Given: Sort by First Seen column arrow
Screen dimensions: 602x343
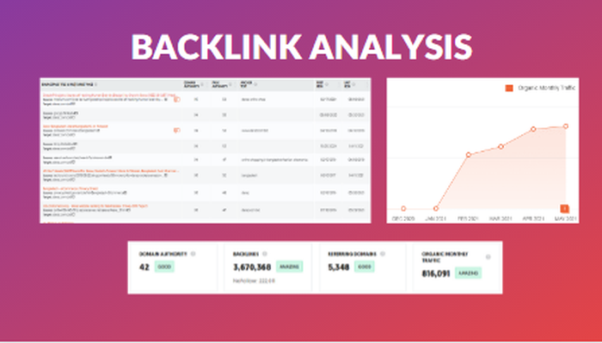Looking at the screenshot, I should (327, 85).
